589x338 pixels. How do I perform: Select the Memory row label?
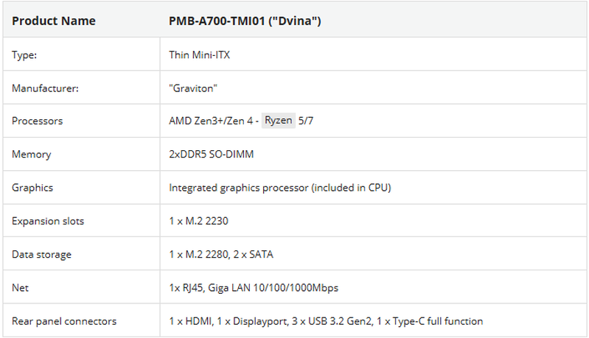click(x=31, y=155)
